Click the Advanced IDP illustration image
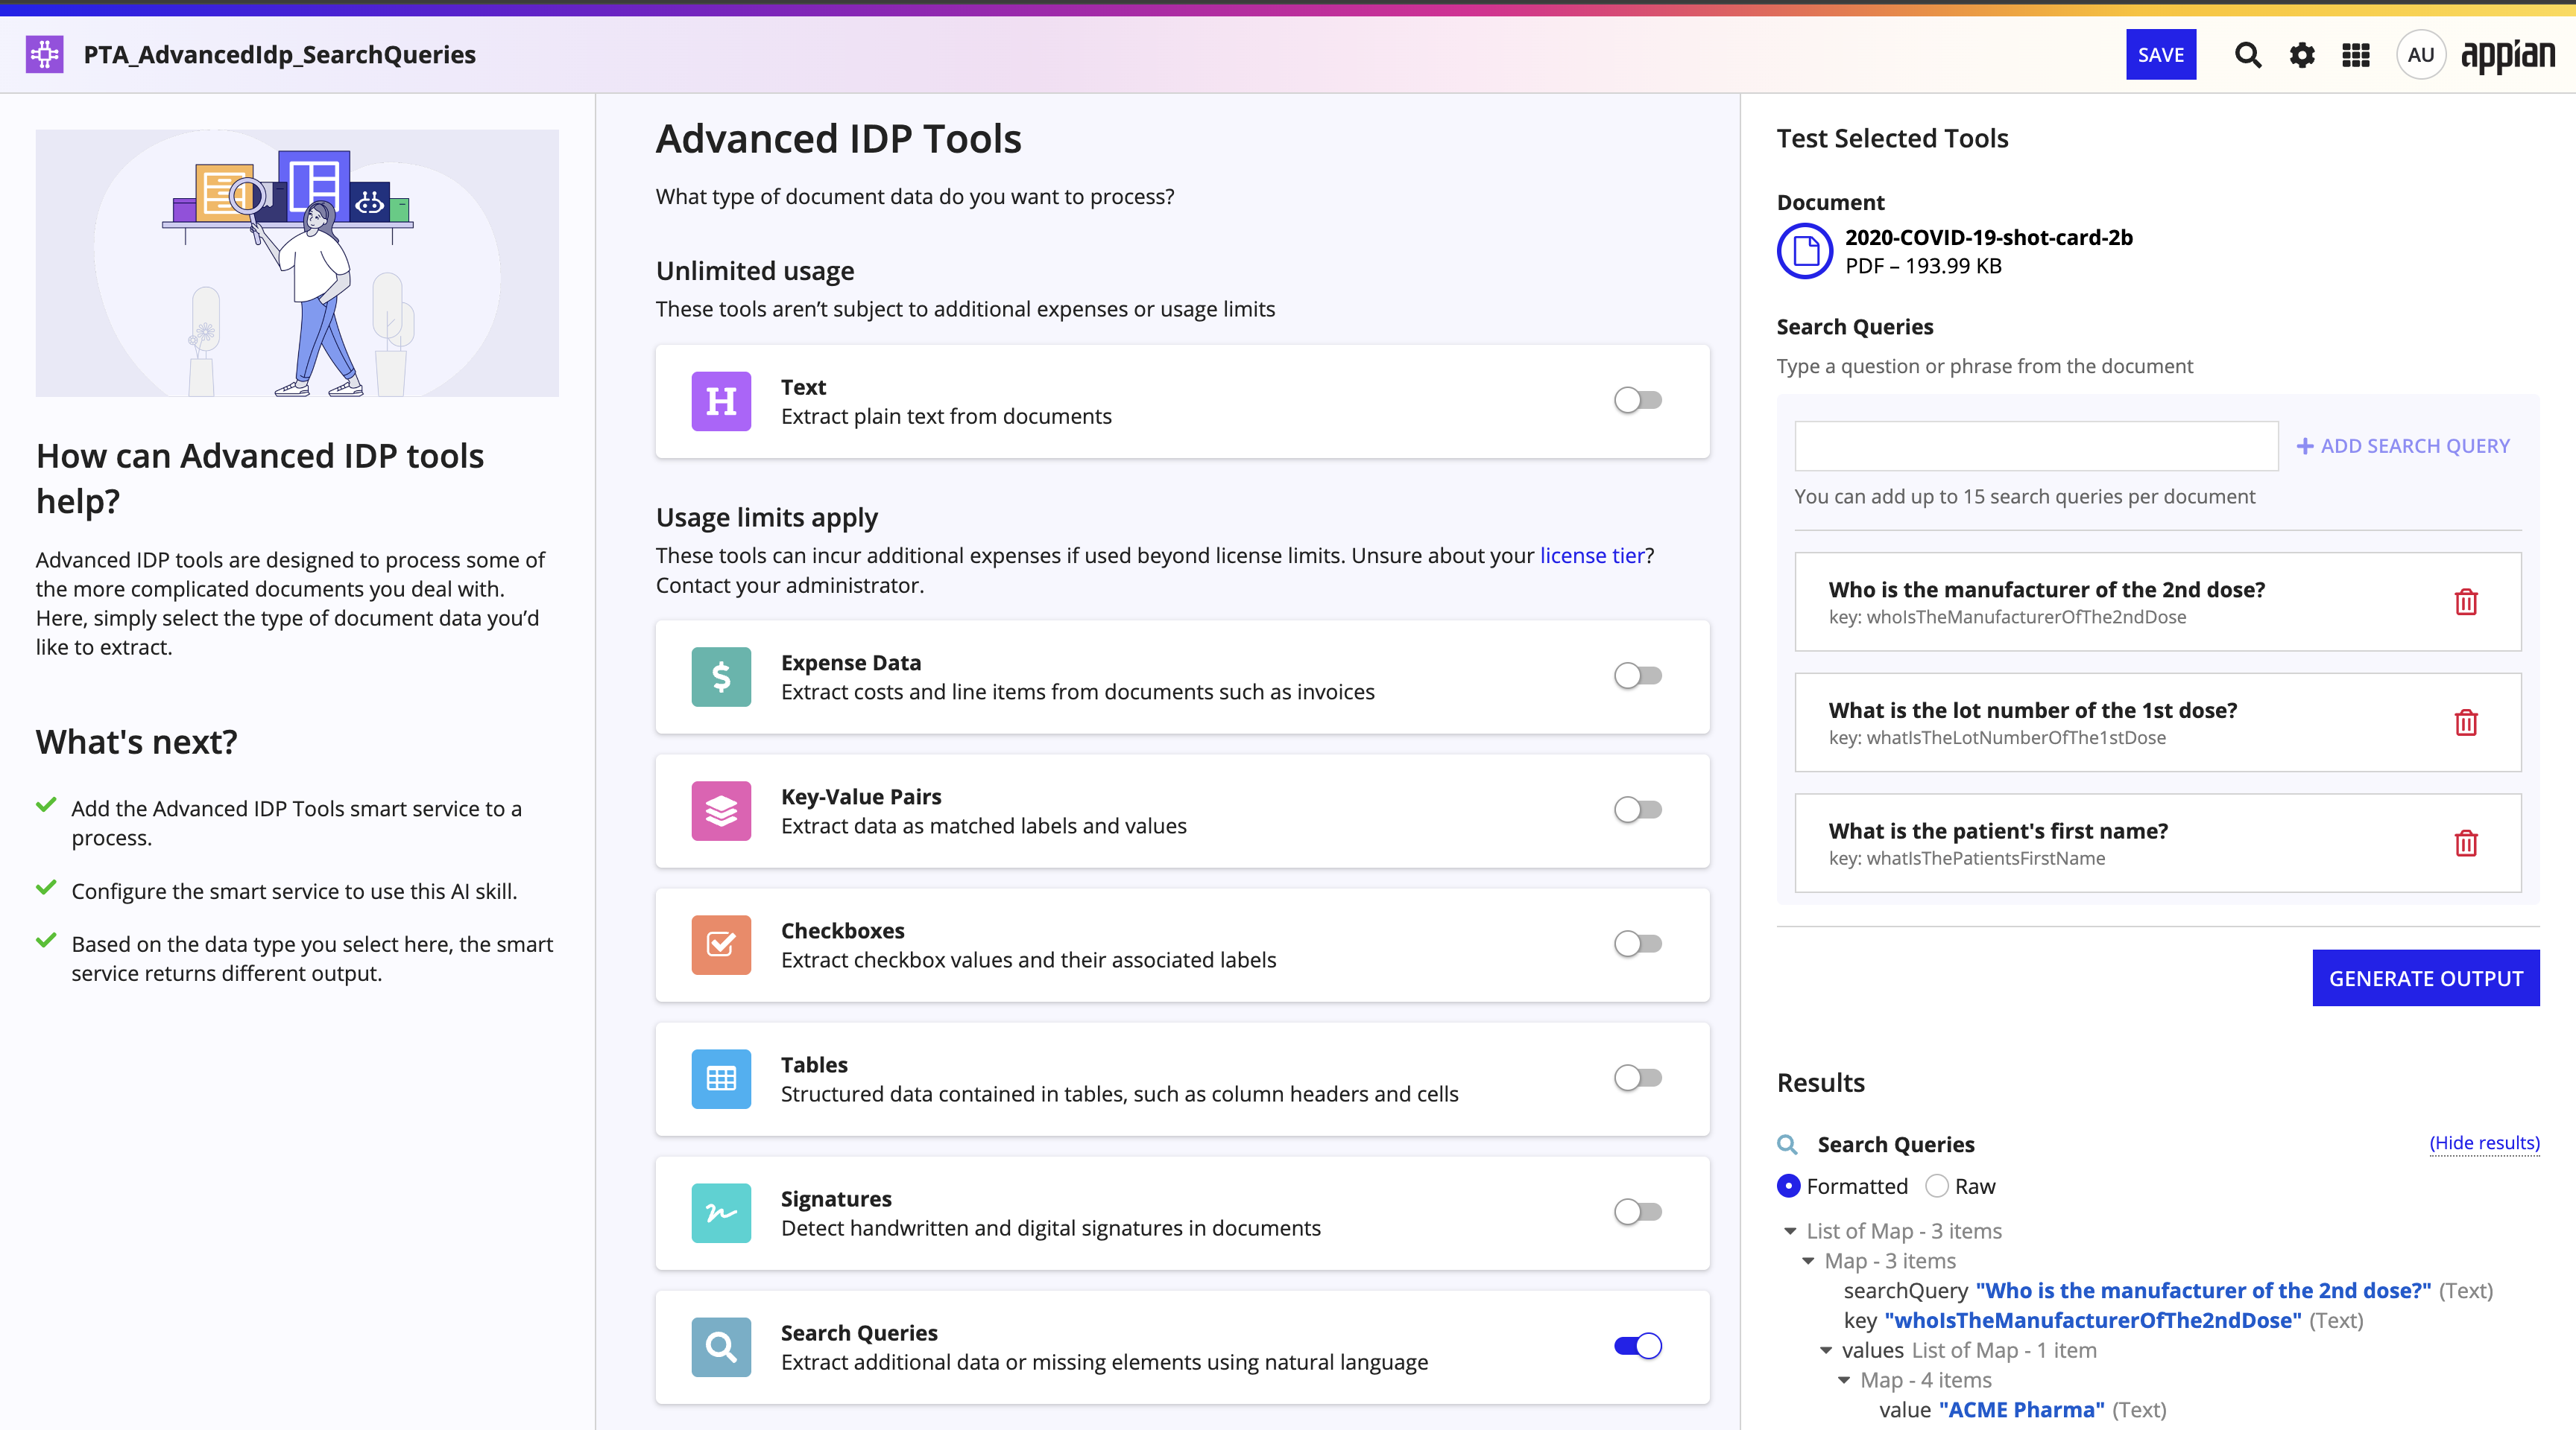This screenshot has height=1430, width=2576. tap(297, 263)
